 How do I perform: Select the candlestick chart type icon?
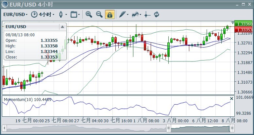tap(61, 14)
